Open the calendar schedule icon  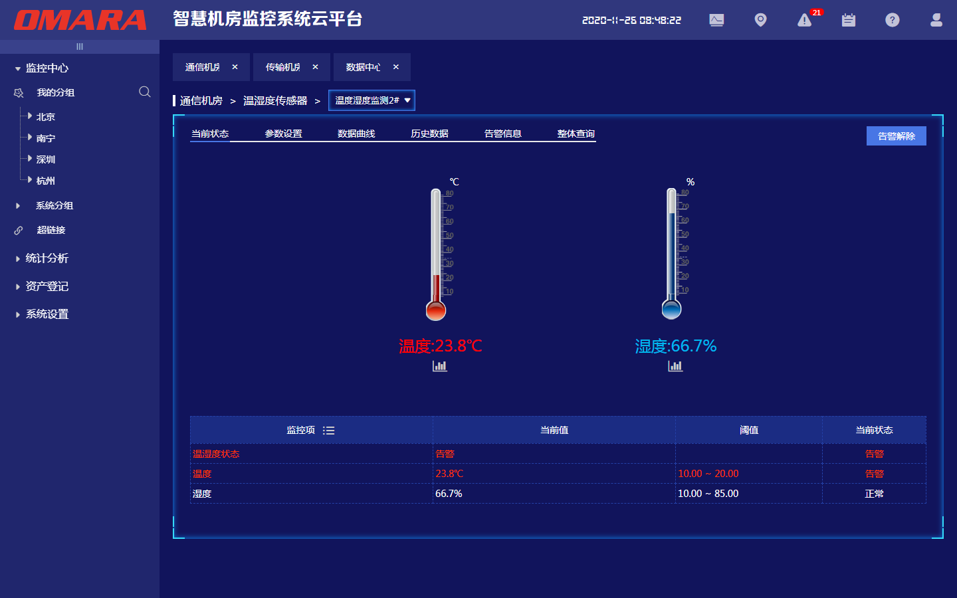849,20
